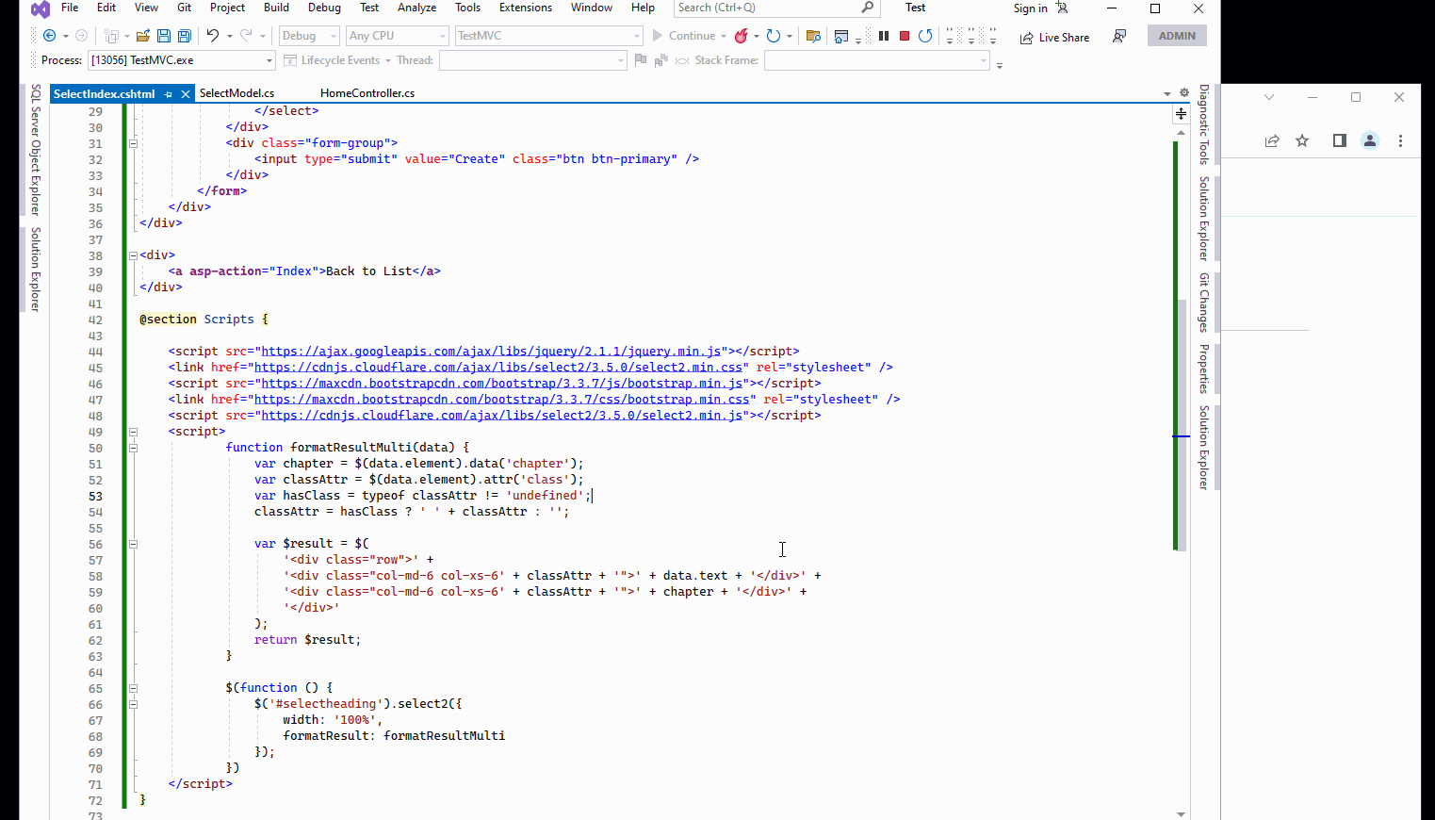The width and height of the screenshot is (1435, 820).
Task: Open the Thread combo box
Action: pyautogui.click(x=533, y=60)
